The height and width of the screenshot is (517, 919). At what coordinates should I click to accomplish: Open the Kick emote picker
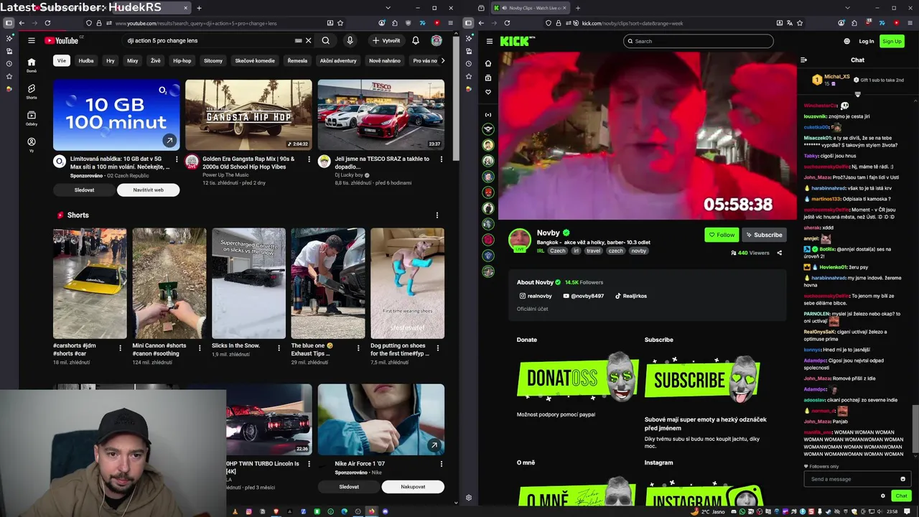click(x=902, y=479)
